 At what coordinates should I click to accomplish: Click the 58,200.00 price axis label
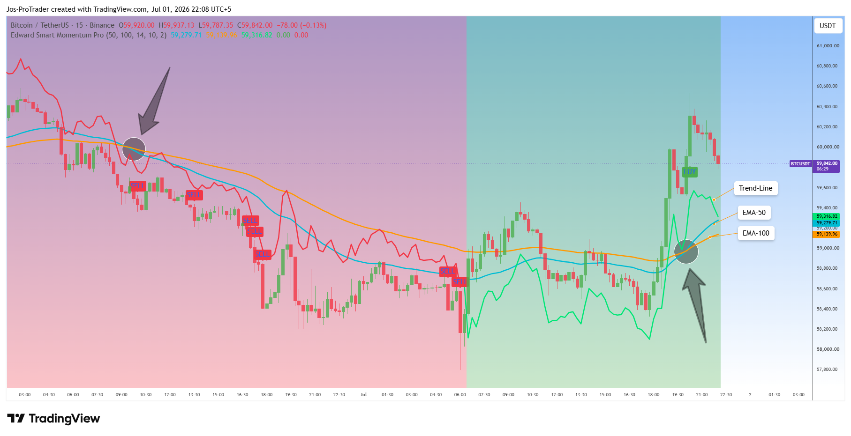828,329
